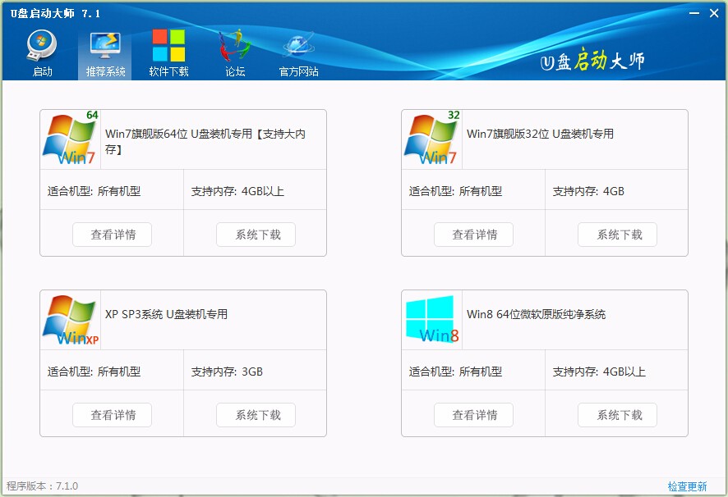Download the XP SP3 system
The height and width of the screenshot is (497, 728).
pos(256,414)
